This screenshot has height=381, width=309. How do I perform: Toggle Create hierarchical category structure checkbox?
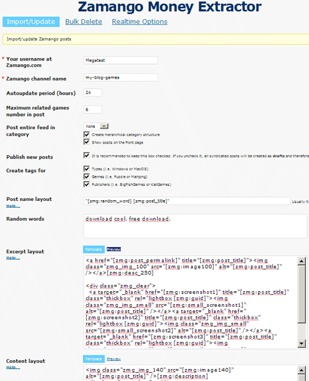87,134
